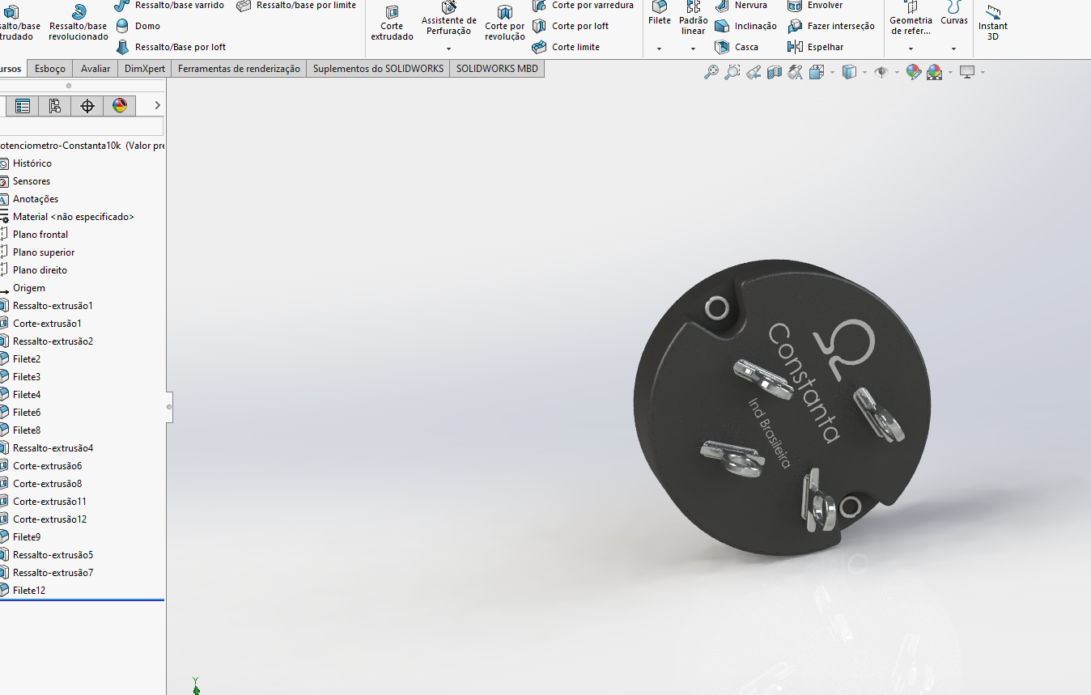Open Ferramentas de renderização tab
The width and height of the screenshot is (1091, 695).
[239, 69]
